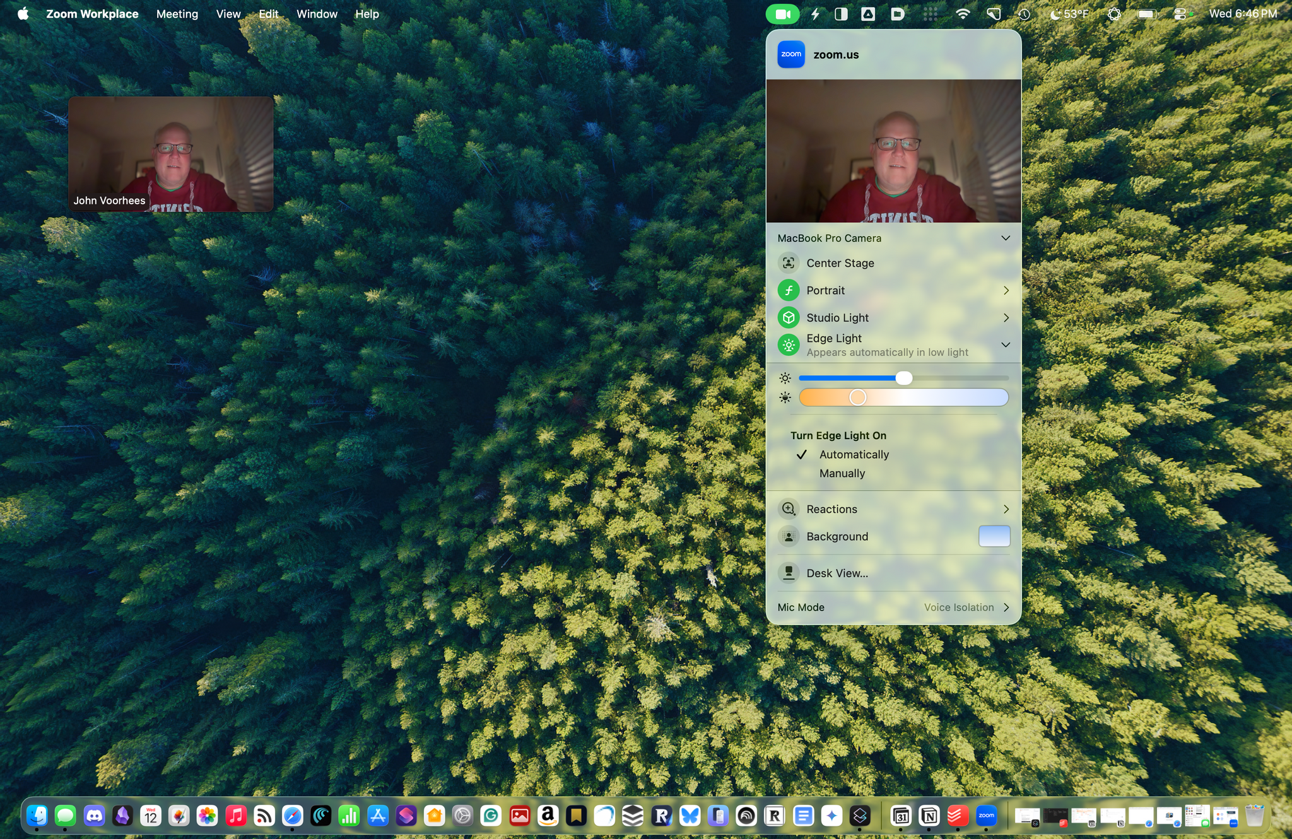Select Manually for Turn Edge Light On

pos(842,473)
